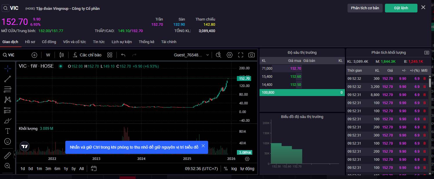Viewport: 434px width, 179px height.
Task: Click the 8,800 volume trade row
Action: click(x=387, y=95)
